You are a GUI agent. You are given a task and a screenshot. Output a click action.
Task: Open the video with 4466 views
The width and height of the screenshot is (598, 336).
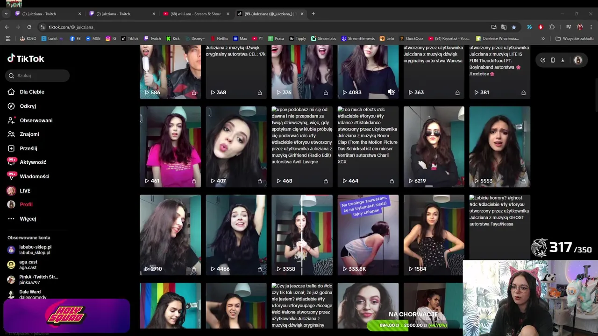[236, 235]
